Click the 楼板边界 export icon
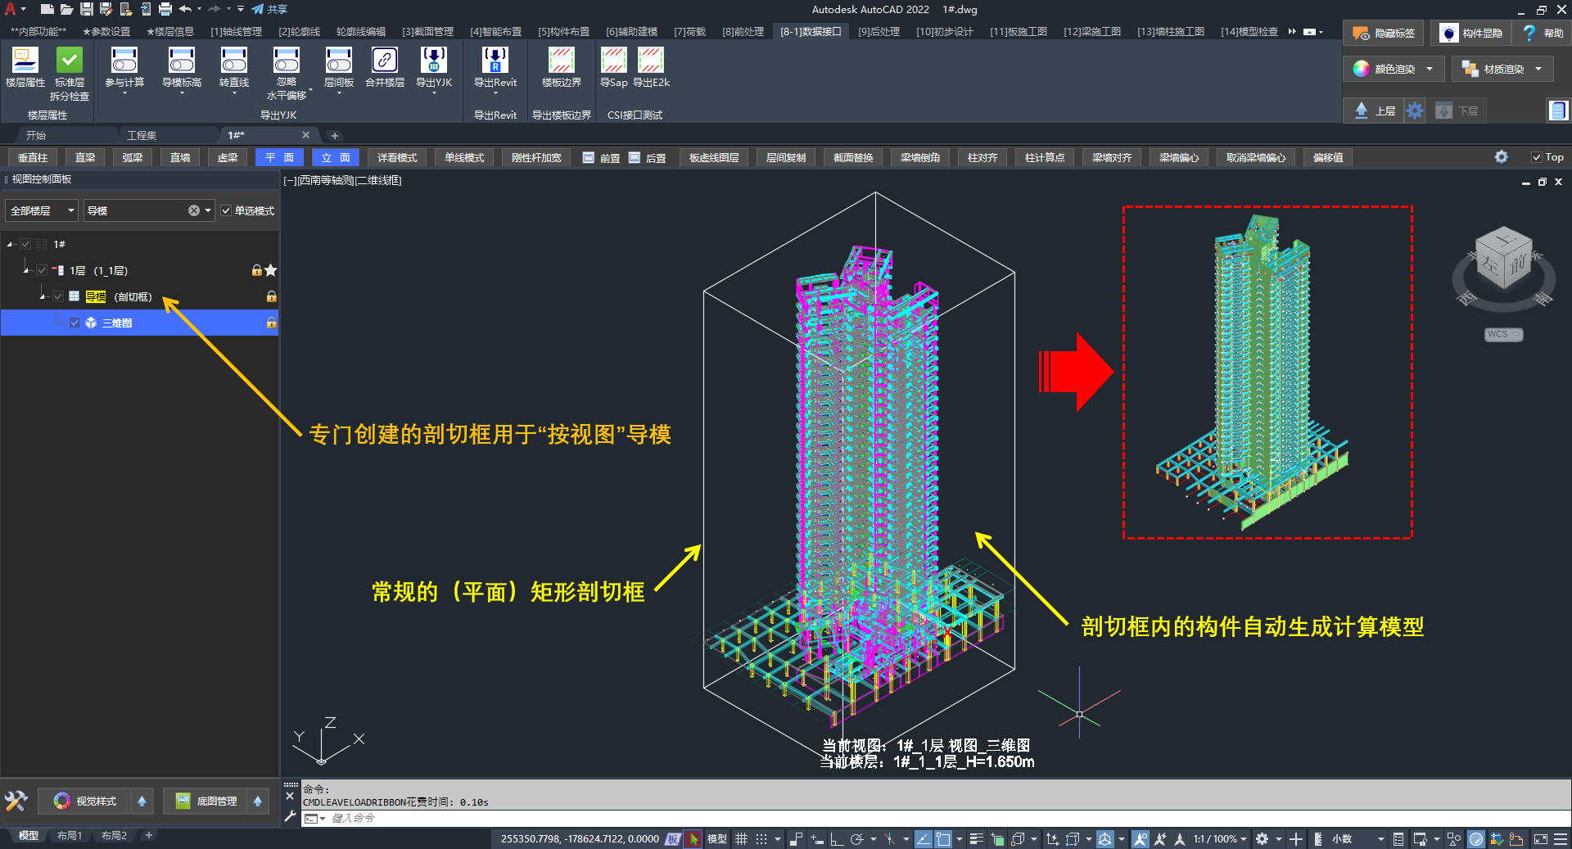 [x=561, y=61]
